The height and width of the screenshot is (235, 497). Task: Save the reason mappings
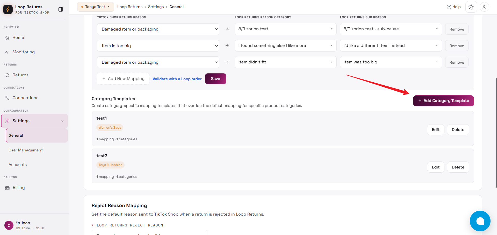point(215,79)
